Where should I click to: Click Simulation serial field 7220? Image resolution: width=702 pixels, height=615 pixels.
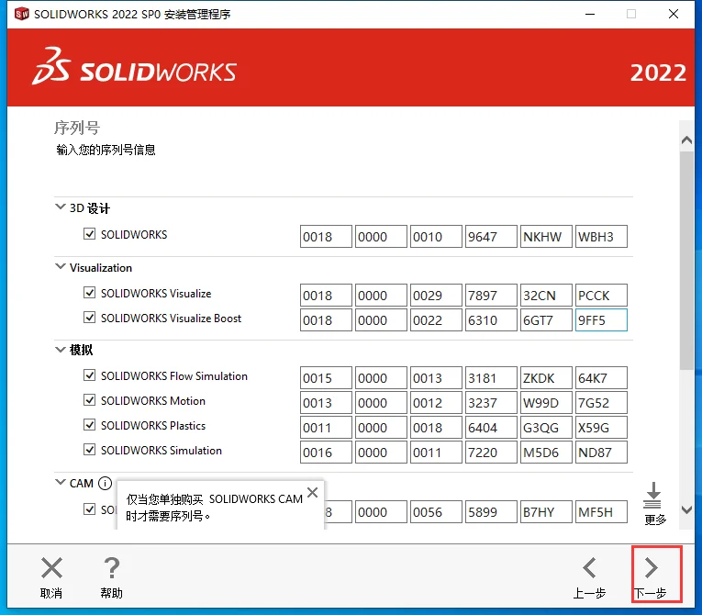coord(491,452)
